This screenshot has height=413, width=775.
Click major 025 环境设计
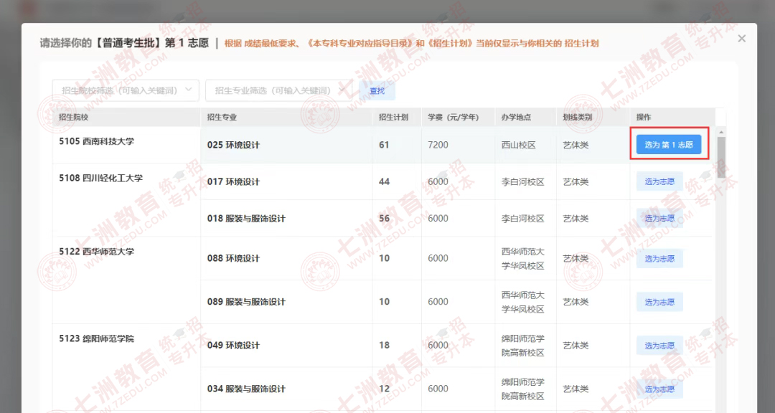coord(233,145)
